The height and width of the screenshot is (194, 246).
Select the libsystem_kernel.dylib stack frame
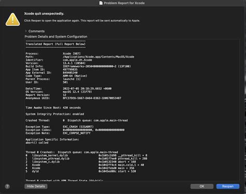(x=87, y=156)
